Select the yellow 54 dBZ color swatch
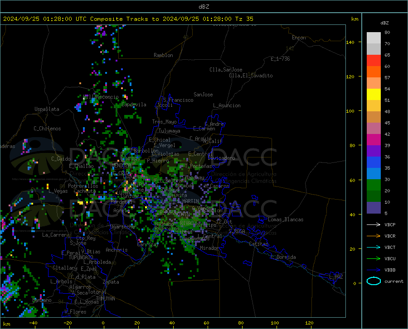408x329 pixels. (x=374, y=94)
